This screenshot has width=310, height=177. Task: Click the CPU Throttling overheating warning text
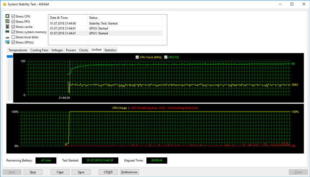point(164,108)
